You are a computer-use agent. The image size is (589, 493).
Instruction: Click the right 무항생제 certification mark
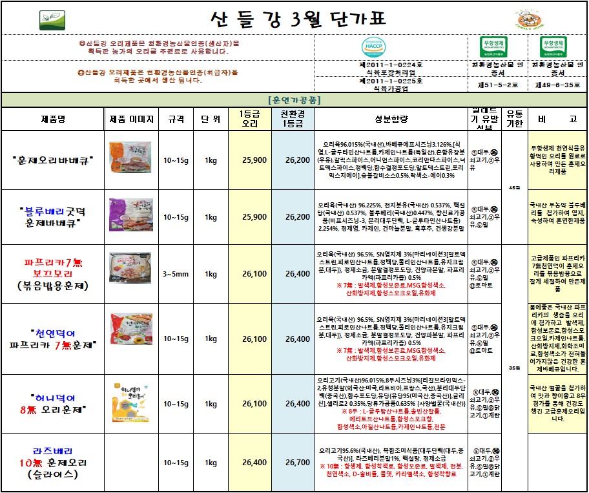pyautogui.click(x=553, y=46)
